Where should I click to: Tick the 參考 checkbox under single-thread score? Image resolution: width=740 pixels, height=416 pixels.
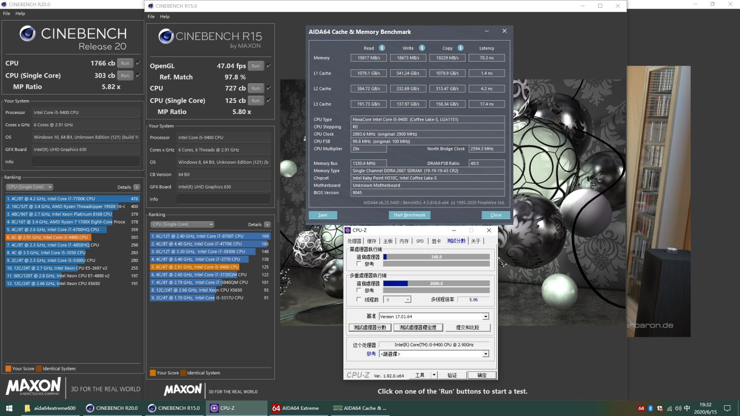(x=359, y=264)
